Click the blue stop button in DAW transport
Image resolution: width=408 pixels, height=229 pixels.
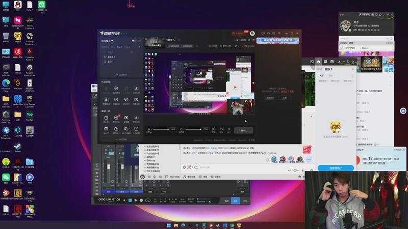(x=130, y=200)
